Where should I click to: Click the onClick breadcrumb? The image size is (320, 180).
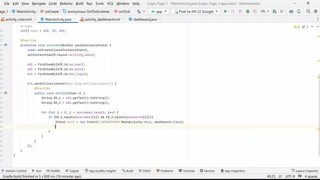pos(122,11)
